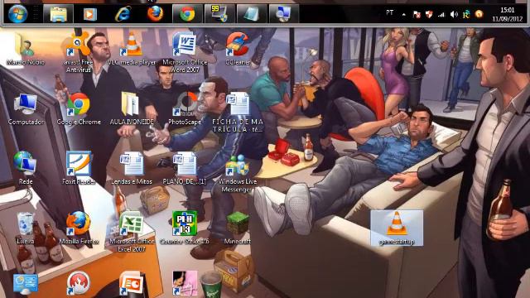Select the pink picture shortcut at bottom
The height and width of the screenshot is (298, 530).
click(185, 283)
